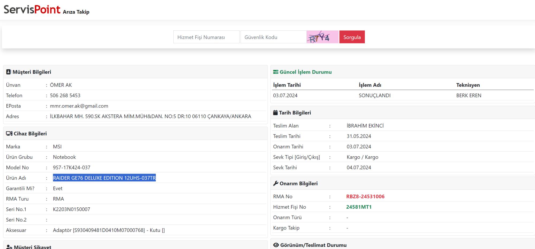This screenshot has height=249, width=535.
Task: Click the serial number K2203N0150007
Action: point(71,210)
